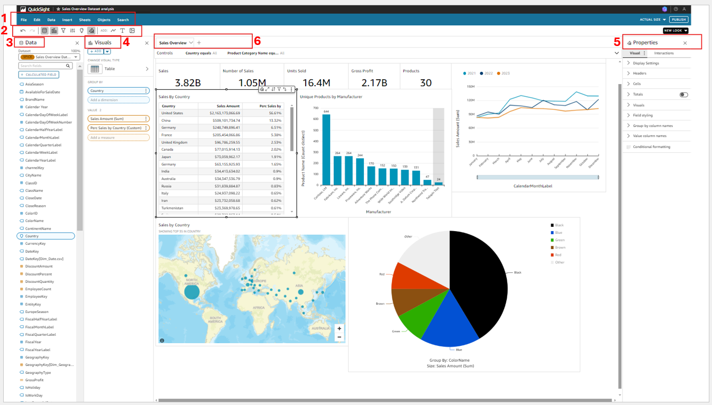Open the purple Q assistant icon

pos(664,9)
